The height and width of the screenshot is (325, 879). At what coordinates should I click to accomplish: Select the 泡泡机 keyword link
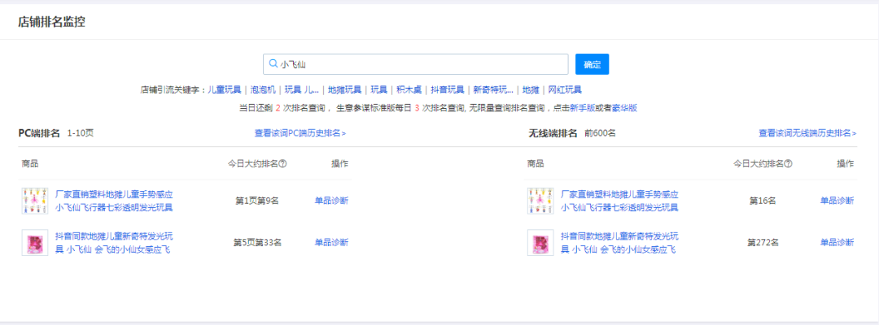tap(263, 89)
